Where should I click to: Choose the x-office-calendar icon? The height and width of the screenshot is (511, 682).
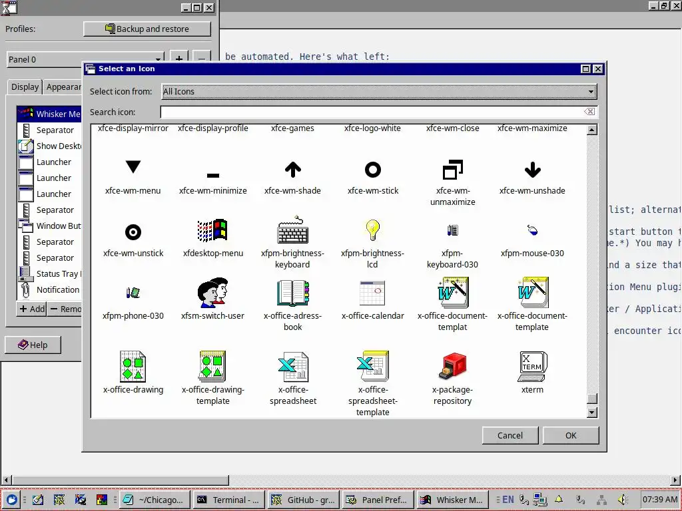coord(373,293)
